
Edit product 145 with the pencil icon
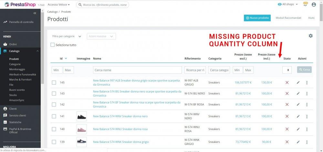(298, 82)
